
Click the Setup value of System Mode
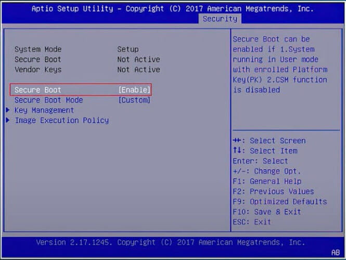pyautogui.click(x=128, y=49)
